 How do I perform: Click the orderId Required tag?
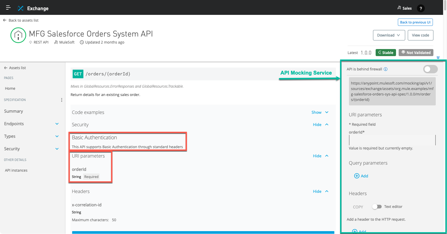click(91, 177)
